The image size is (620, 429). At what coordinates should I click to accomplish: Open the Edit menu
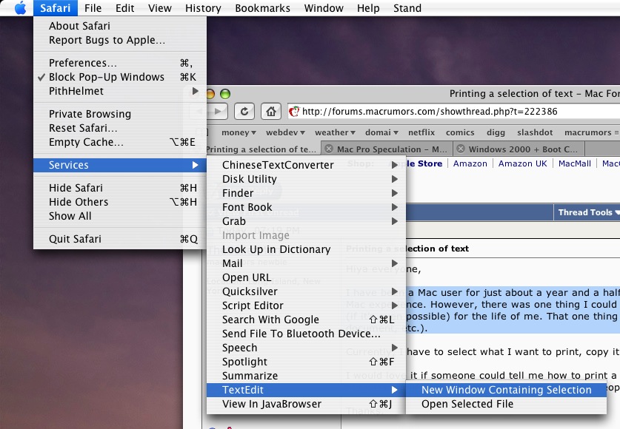pos(125,8)
